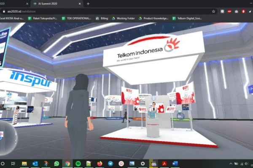Open the photo viewer icon on taskbar

pos(132,164)
